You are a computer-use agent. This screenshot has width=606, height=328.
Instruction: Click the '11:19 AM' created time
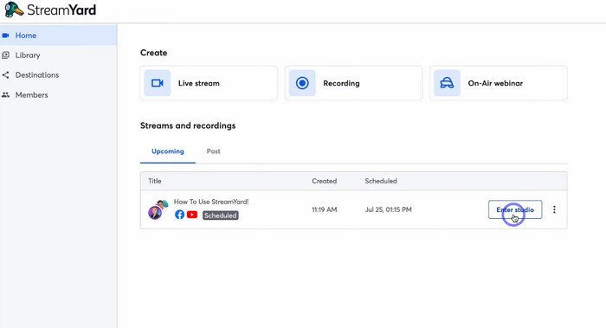point(325,209)
